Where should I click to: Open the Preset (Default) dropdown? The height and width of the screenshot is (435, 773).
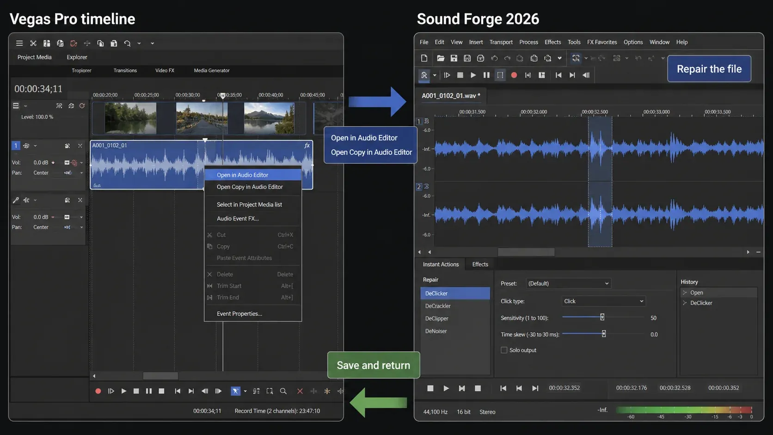[x=568, y=283]
